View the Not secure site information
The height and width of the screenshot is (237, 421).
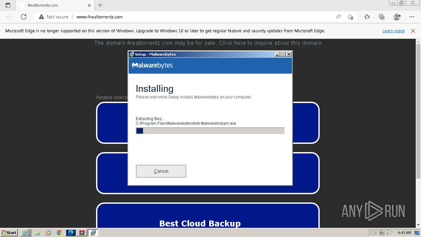[54, 17]
